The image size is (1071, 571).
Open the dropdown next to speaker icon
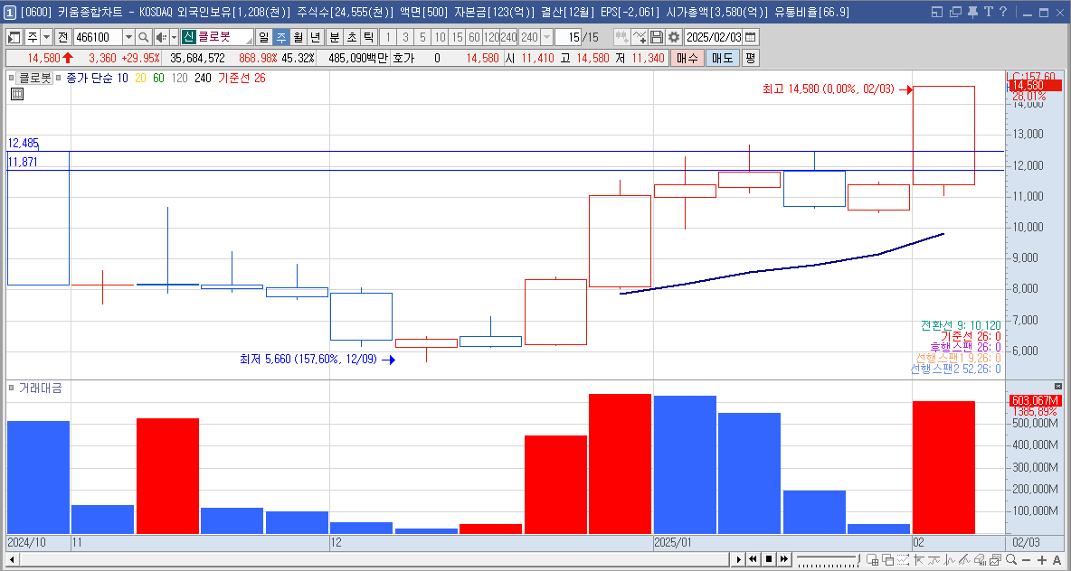pyautogui.click(x=175, y=37)
